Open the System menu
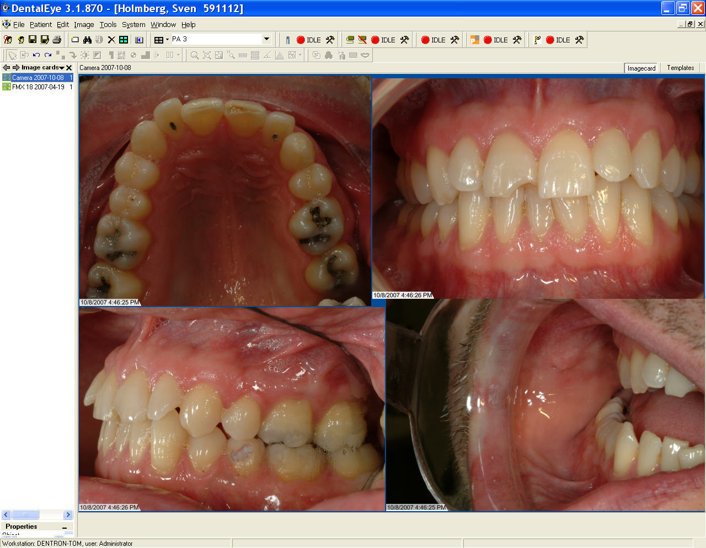This screenshot has height=548, width=706. click(133, 24)
